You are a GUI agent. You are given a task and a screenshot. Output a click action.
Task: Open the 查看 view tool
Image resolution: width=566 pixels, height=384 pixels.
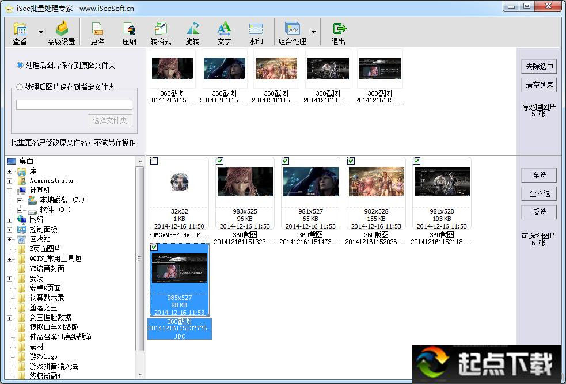20,33
